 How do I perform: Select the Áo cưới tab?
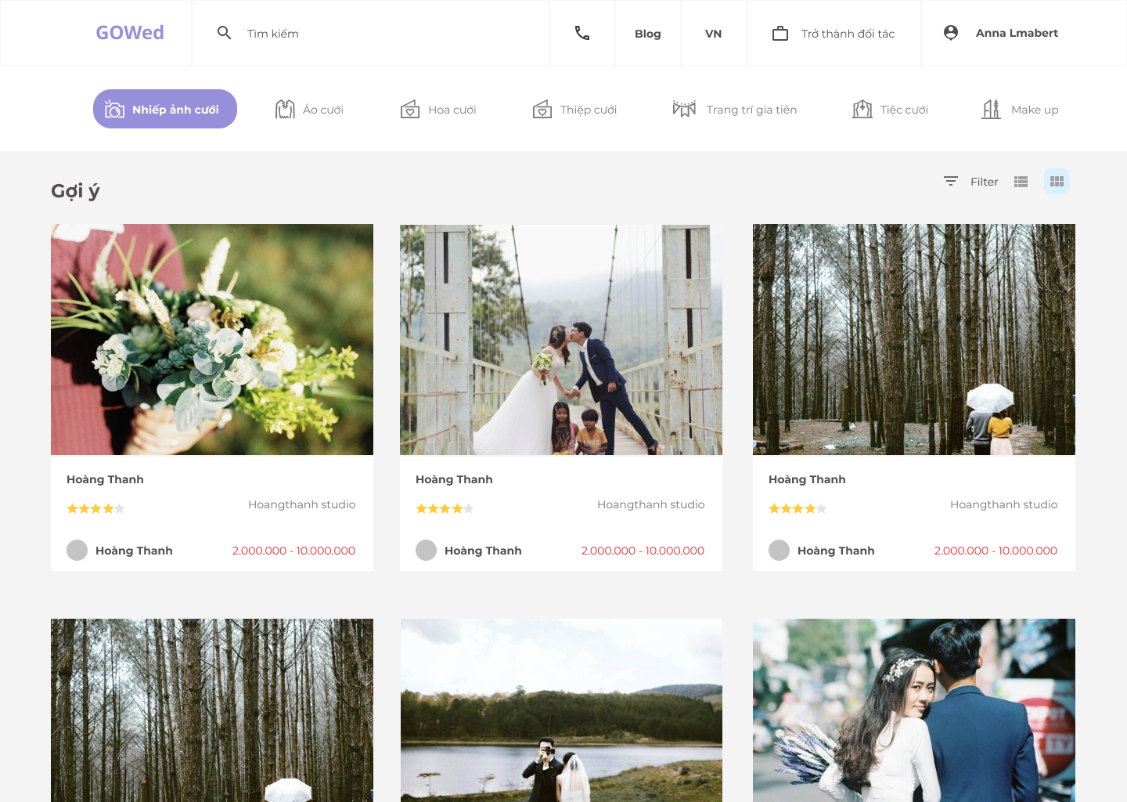point(309,110)
